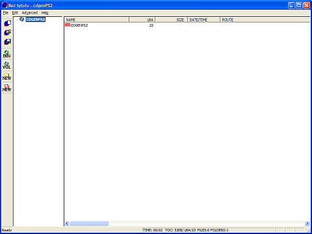Maximize the cdgenPS2 window
Image resolution: width=312 pixels, height=234 pixels.
pyautogui.click(x=299, y=5)
